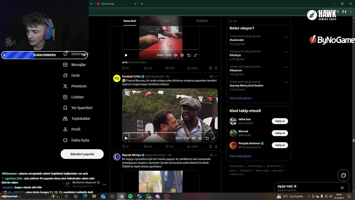Fullscreen the Pascal Nouma video
Image resolution: width=355 pixels, height=200 pixels.
214,138
